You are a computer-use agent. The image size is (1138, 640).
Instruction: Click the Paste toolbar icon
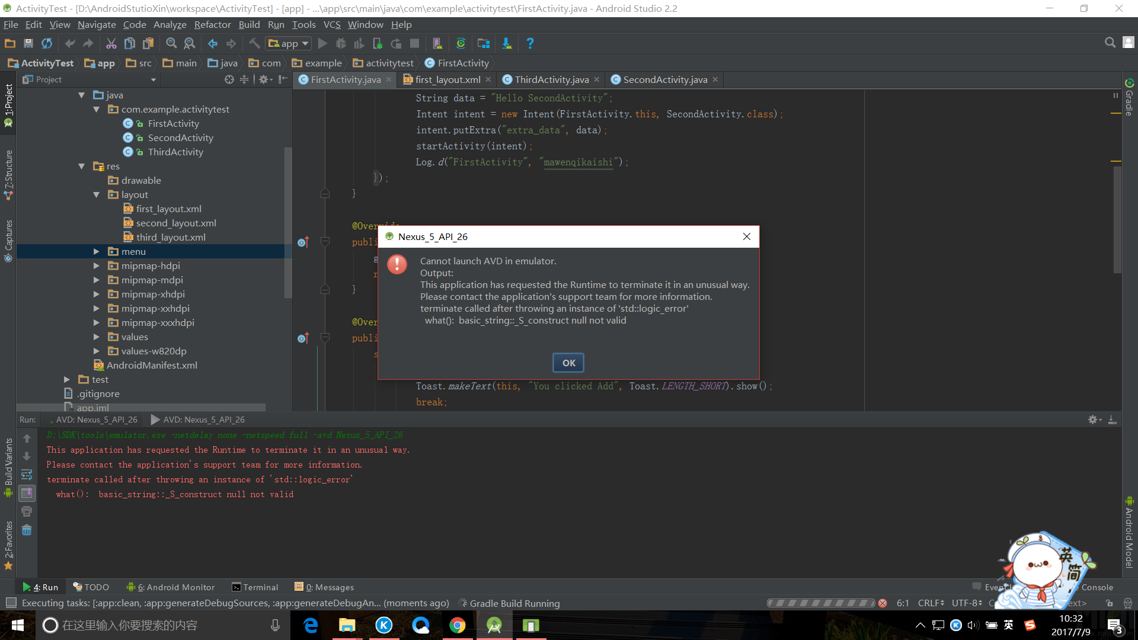coord(148,43)
